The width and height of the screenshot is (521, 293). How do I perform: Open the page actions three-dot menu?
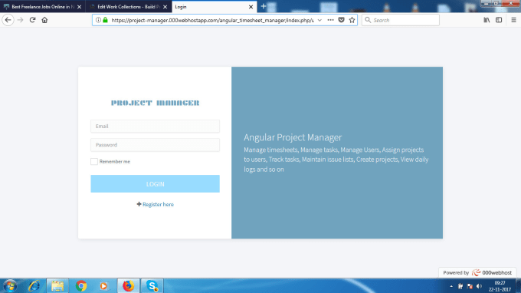[330, 20]
